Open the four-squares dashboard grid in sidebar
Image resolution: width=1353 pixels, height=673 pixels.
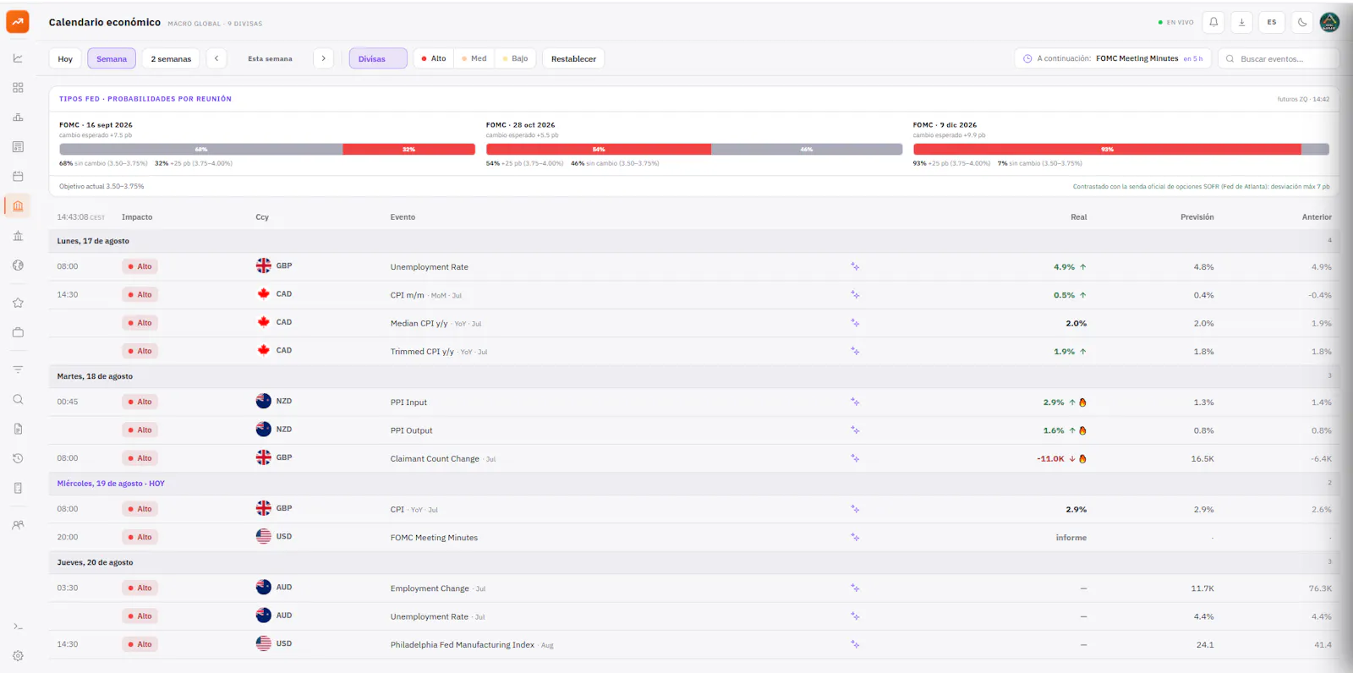tap(18, 88)
